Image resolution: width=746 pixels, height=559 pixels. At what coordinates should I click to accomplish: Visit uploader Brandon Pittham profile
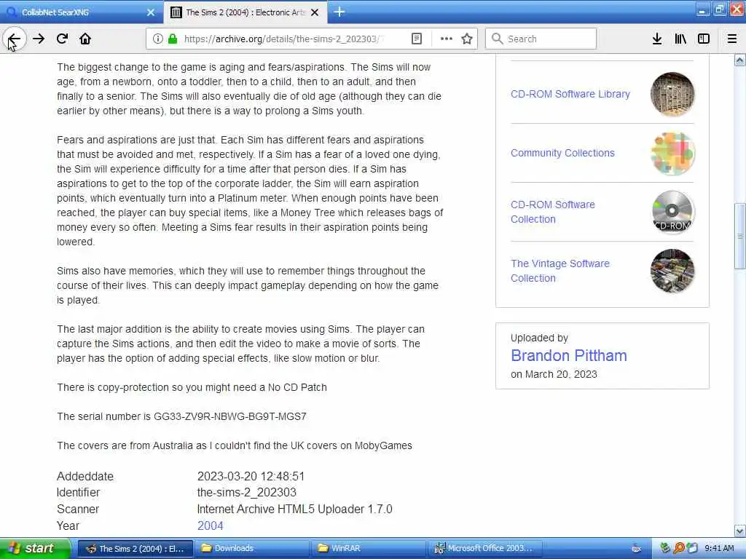point(568,355)
